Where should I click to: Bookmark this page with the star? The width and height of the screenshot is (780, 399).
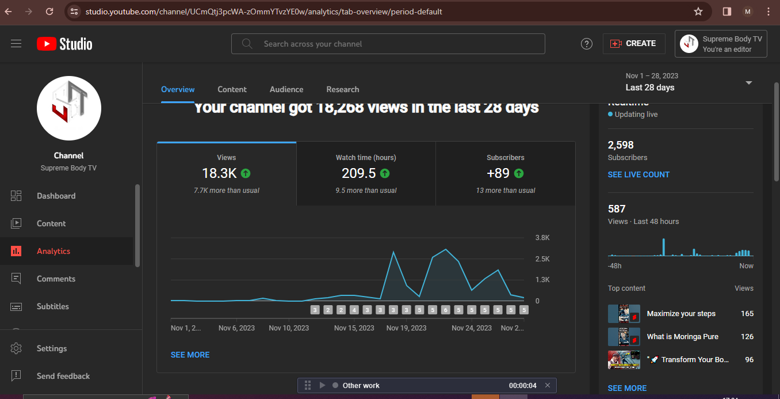pos(698,12)
